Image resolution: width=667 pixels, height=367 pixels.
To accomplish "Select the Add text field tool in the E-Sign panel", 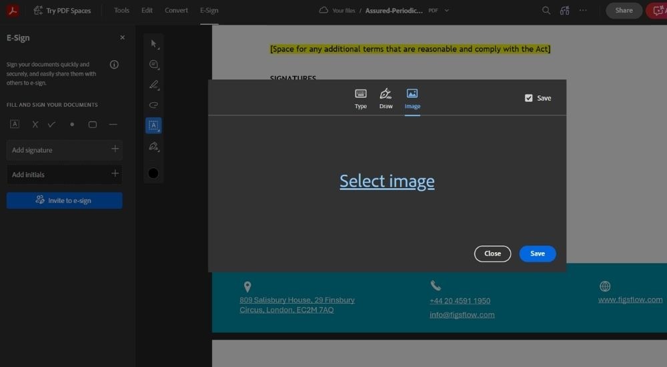I will point(15,124).
